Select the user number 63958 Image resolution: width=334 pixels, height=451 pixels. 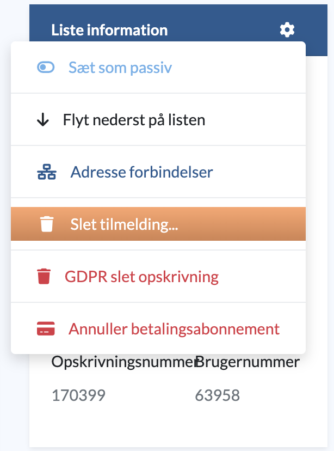click(218, 395)
